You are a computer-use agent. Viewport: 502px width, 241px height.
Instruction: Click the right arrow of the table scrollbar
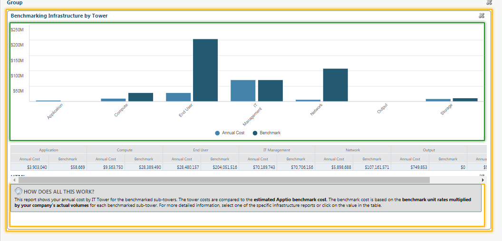coord(483,180)
